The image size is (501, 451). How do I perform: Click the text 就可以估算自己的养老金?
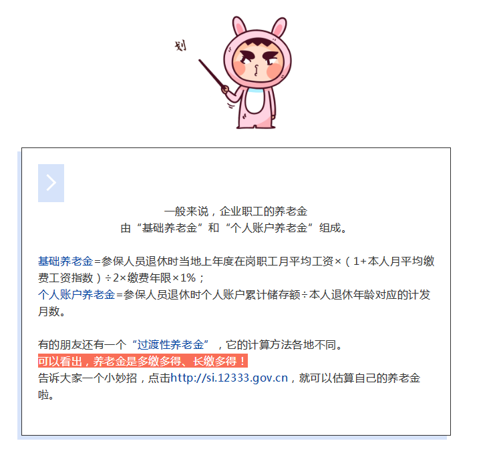pyautogui.click(x=359, y=378)
